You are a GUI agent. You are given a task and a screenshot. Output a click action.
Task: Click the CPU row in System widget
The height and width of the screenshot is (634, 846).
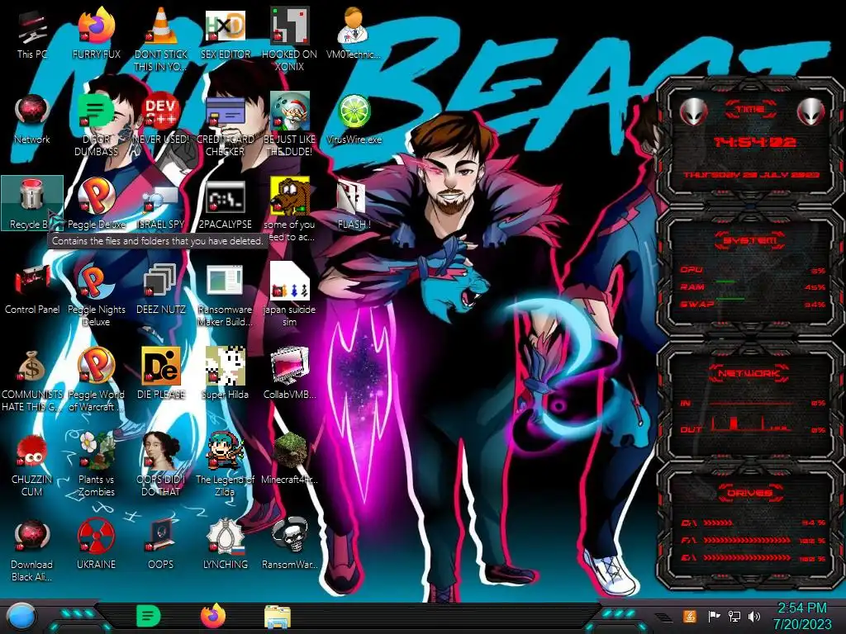click(x=753, y=270)
